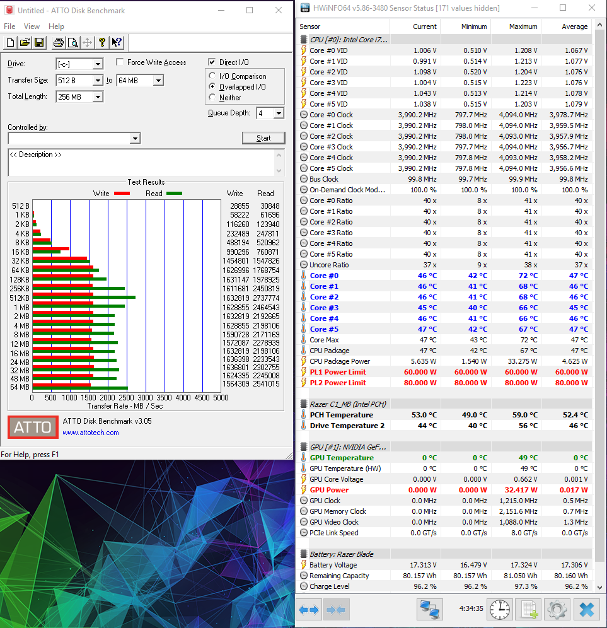Expand the Total Length dropdown

(x=98, y=97)
